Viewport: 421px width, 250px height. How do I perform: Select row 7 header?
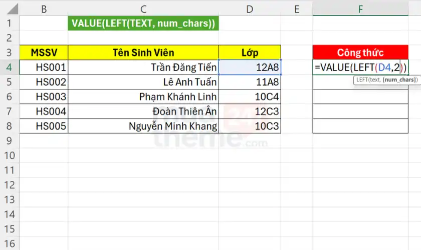click(x=10, y=111)
